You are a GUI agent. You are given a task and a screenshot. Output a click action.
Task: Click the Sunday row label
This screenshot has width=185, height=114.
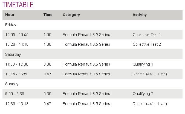(x=12, y=84)
